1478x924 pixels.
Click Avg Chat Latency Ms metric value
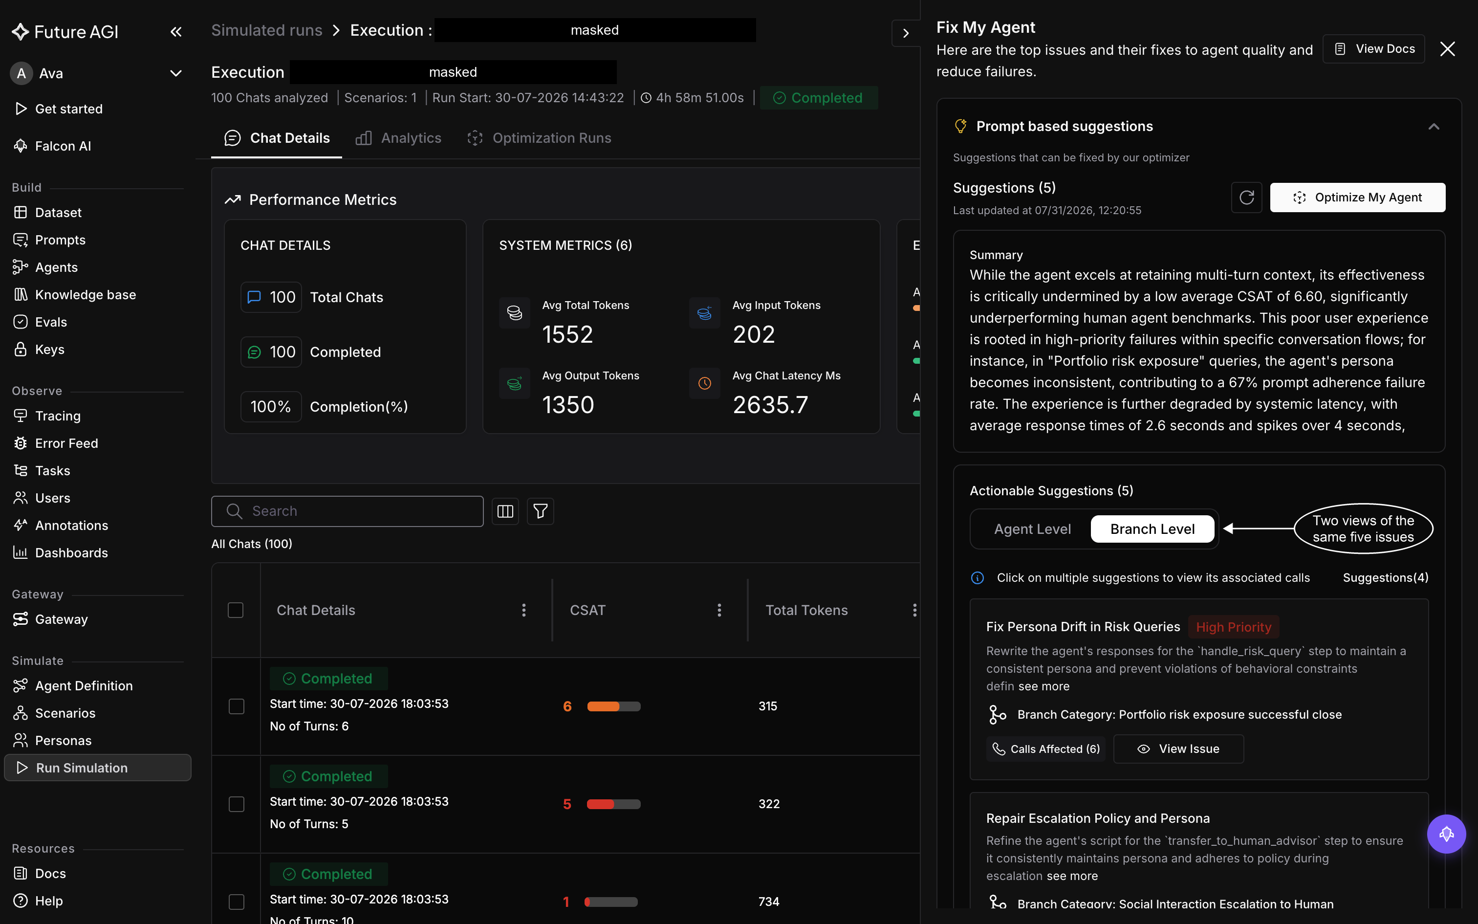coord(770,405)
